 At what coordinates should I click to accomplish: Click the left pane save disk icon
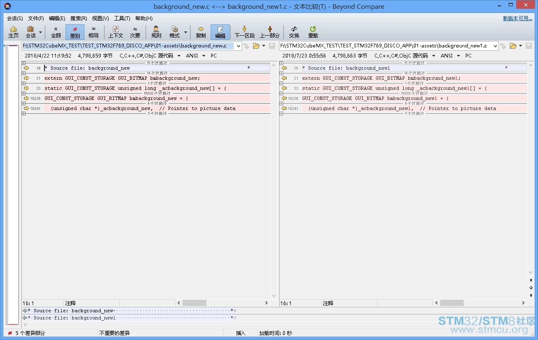pyautogui.click(x=272, y=46)
